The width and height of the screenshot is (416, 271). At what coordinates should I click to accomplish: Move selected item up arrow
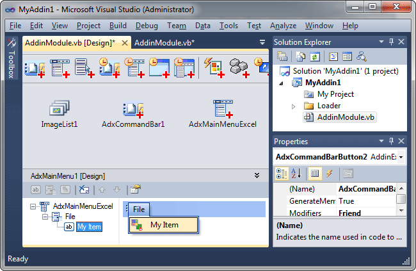point(102,190)
